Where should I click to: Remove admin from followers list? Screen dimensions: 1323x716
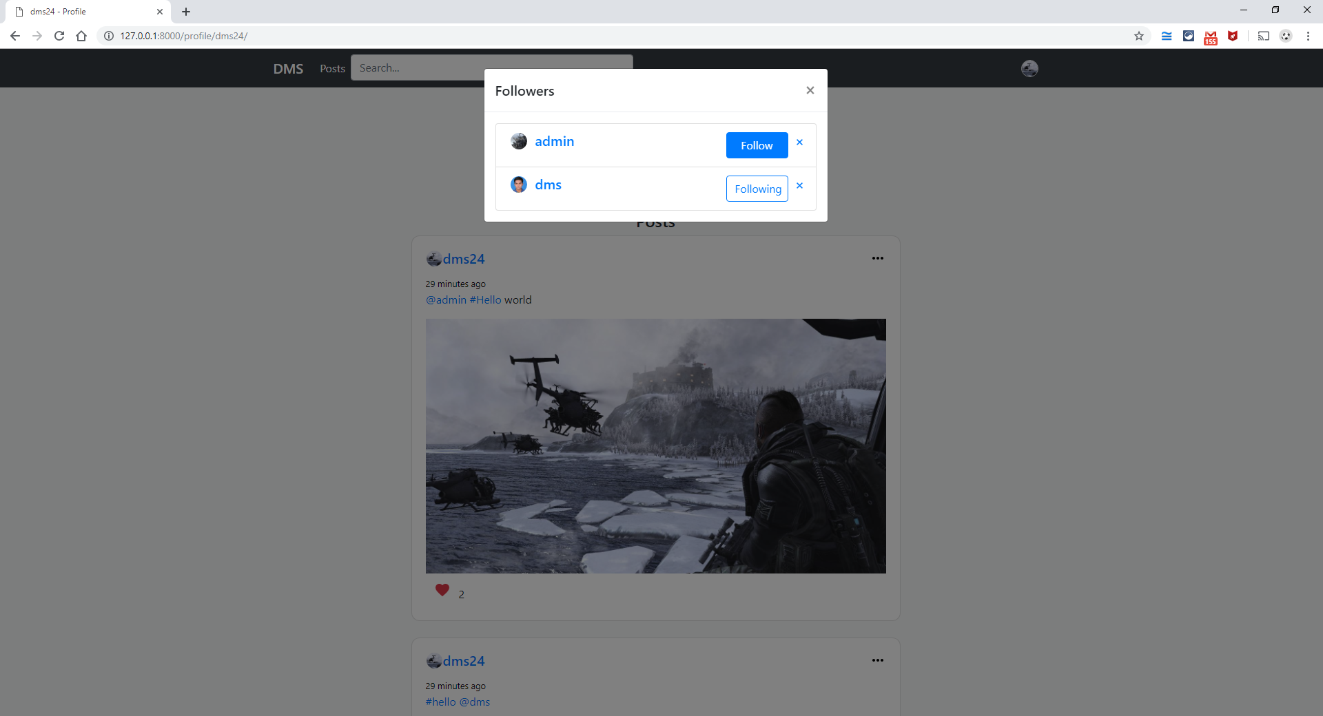[799, 143]
